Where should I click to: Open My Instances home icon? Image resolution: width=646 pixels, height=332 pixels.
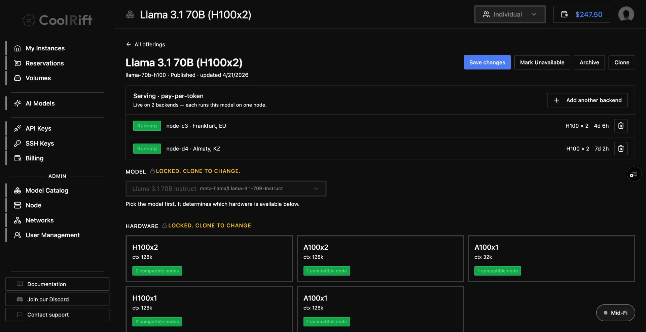(x=17, y=48)
